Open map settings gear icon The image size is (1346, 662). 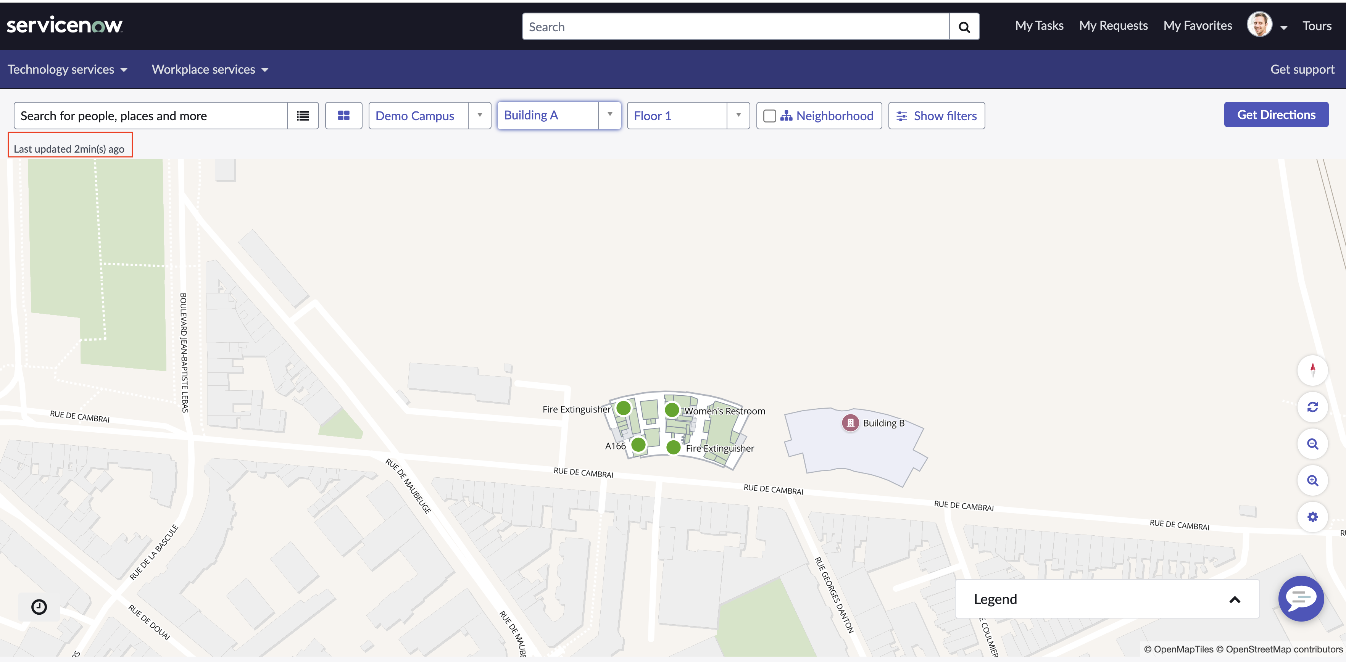tap(1312, 517)
